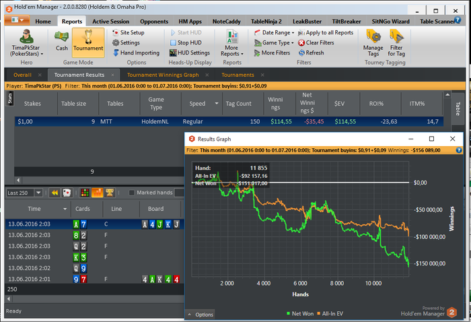
Task: Open the Time column sort dropdown
Action: (65, 209)
